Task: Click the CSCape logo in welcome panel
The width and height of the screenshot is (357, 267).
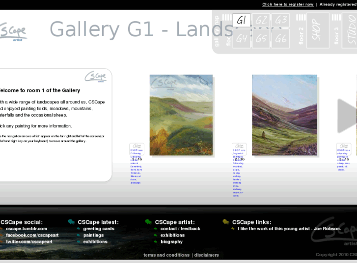Action: click(95, 76)
